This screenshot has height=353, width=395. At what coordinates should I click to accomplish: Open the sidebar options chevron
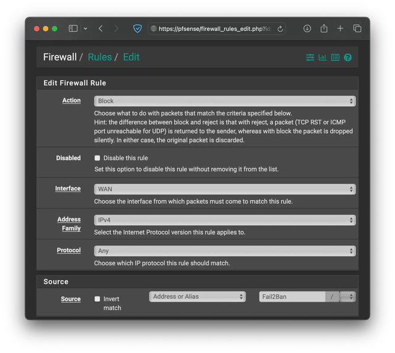(x=85, y=28)
